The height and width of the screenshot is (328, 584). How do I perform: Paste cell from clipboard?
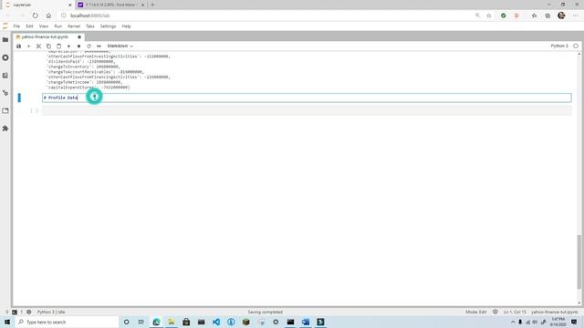click(x=58, y=46)
